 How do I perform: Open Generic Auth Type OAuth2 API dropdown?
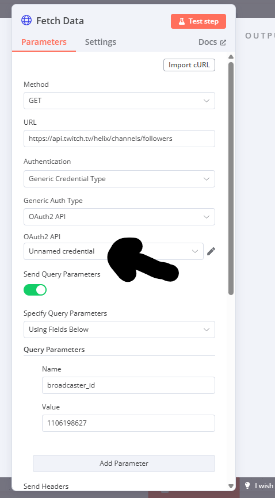[119, 217]
